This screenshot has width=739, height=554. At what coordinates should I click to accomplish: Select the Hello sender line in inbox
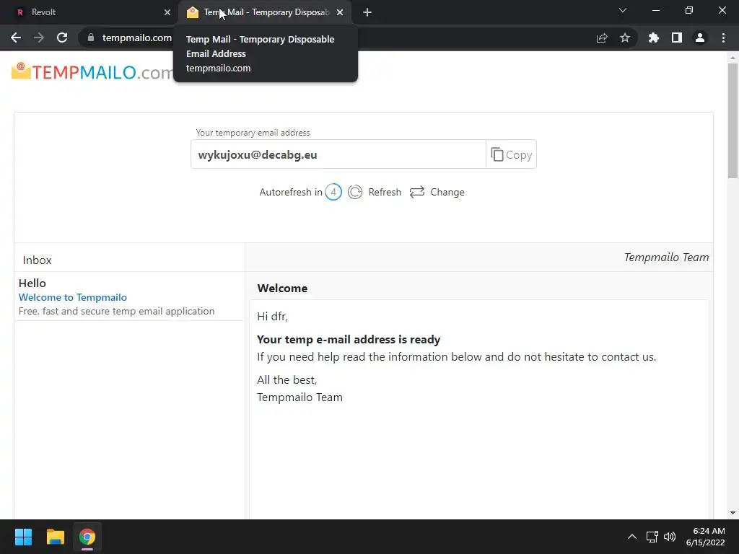pyautogui.click(x=32, y=283)
